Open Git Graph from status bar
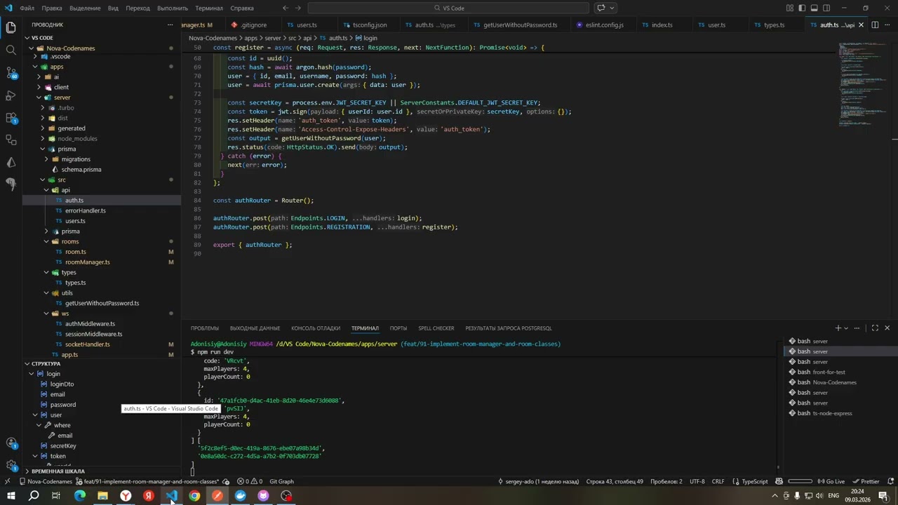Screen dimensions: 898x505 (x=281, y=481)
